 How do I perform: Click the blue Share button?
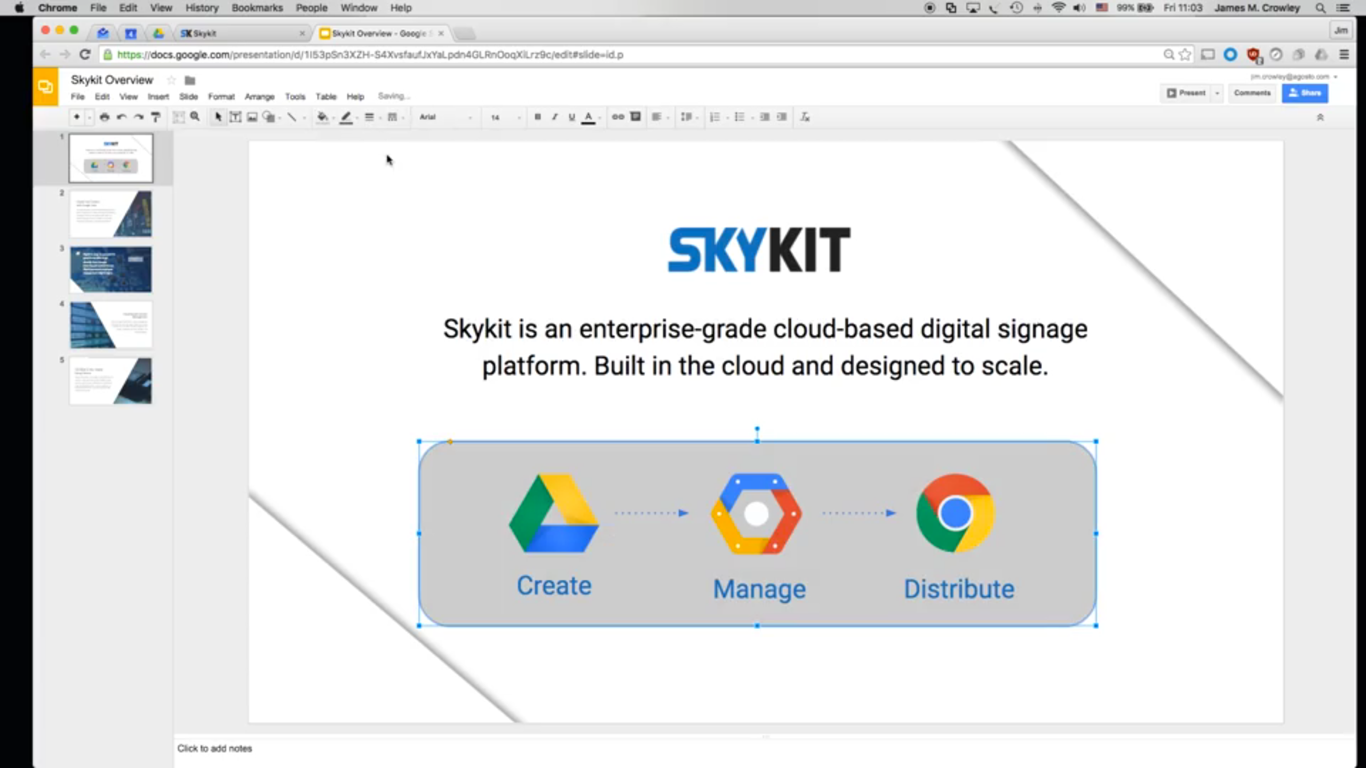(1305, 93)
